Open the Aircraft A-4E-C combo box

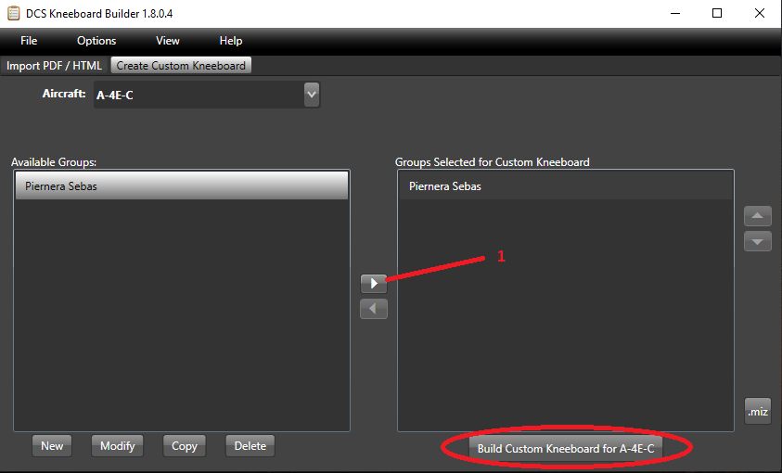tap(207, 96)
